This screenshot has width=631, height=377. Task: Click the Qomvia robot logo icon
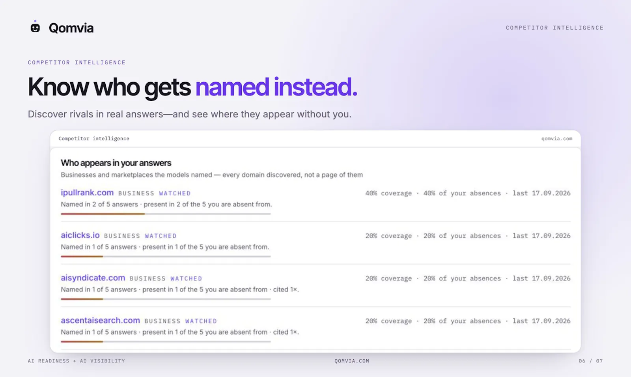[35, 27]
